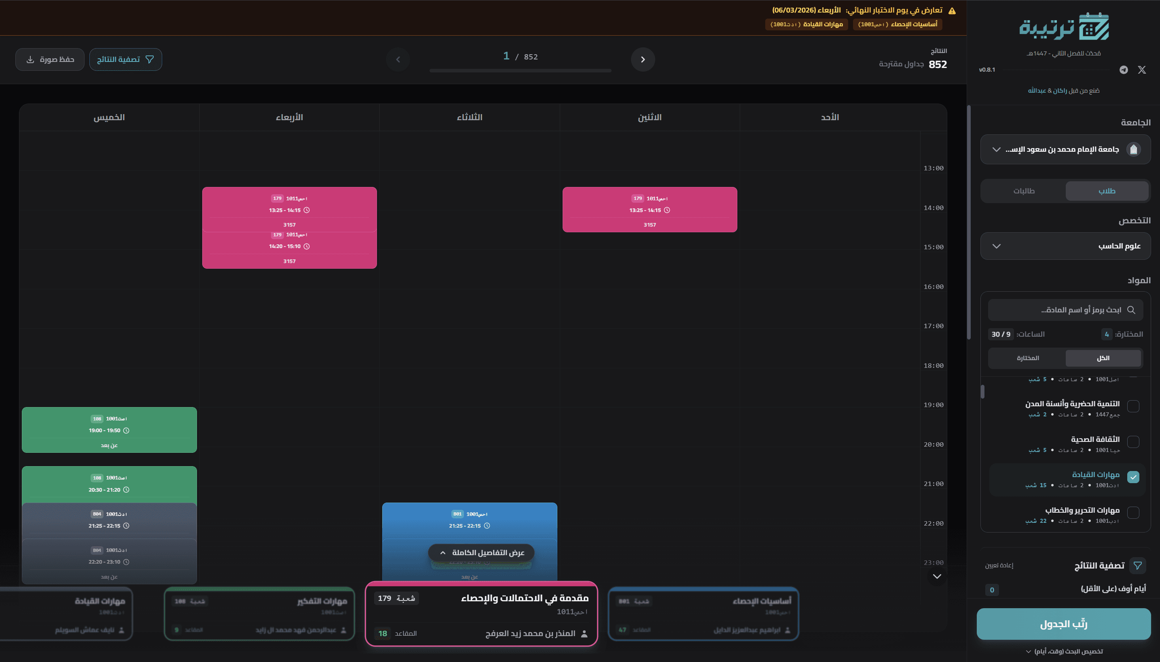Switch to طلاب (male students) toggle

click(1107, 191)
